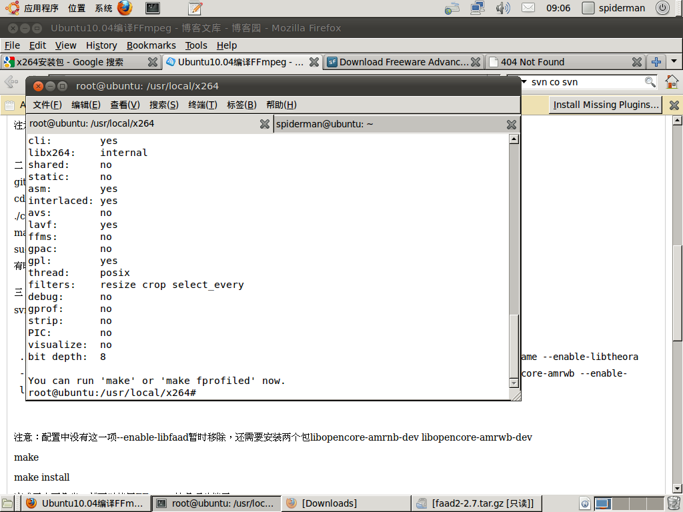The height and width of the screenshot is (512, 683).
Task: Click the terminal window resize grip
Action: [x=516, y=395]
